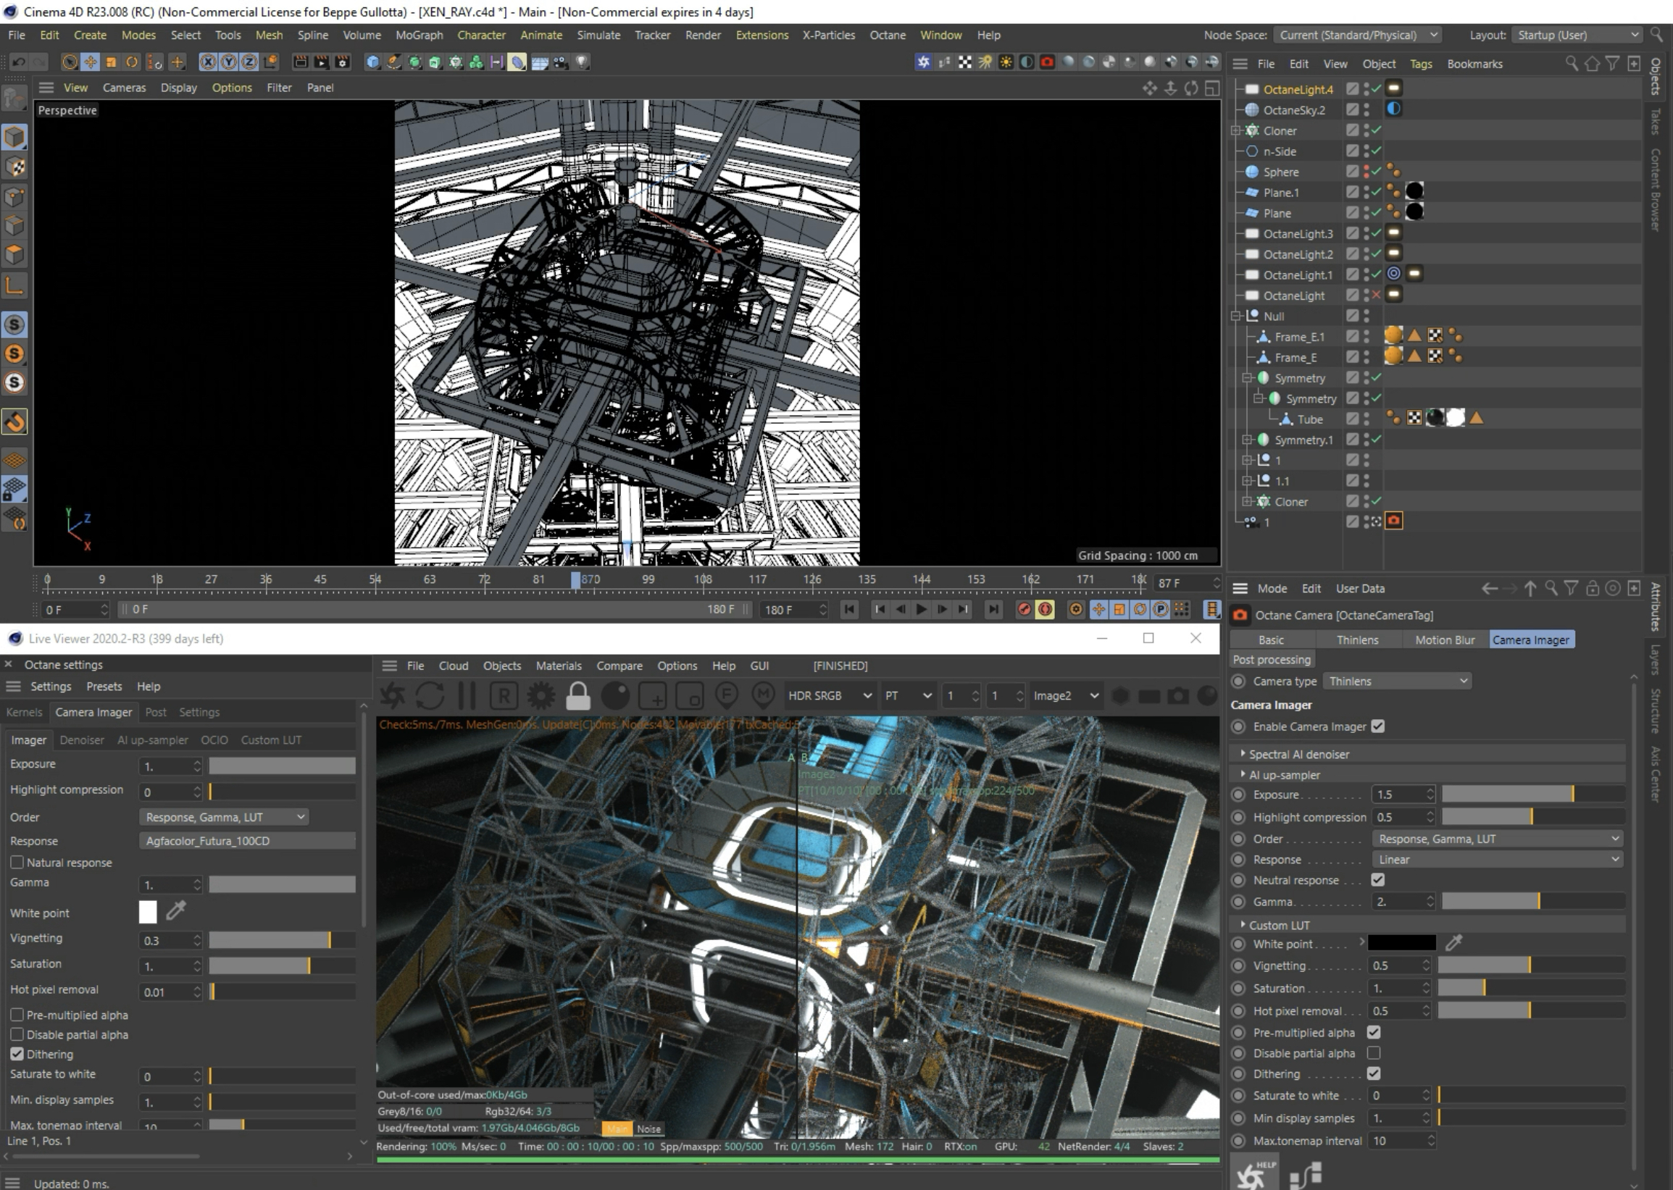Click Live Viewer lock resolution padlock icon
This screenshot has width=1673, height=1190.
coord(577,695)
